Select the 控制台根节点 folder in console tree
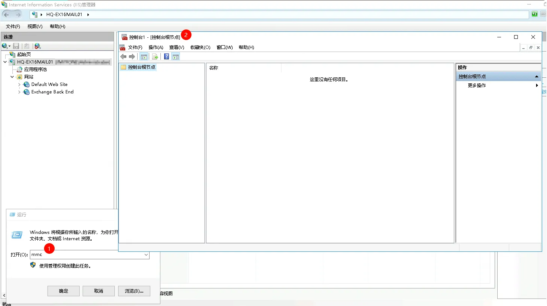The image size is (547, 306). click(x=138, y=67)
